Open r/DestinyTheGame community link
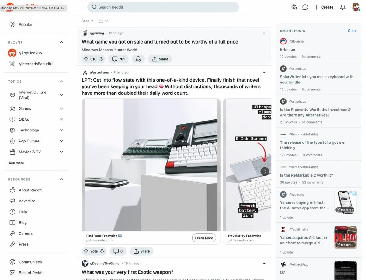The height and width of the screenshot is (280, 365). click(x=105, y=264)
